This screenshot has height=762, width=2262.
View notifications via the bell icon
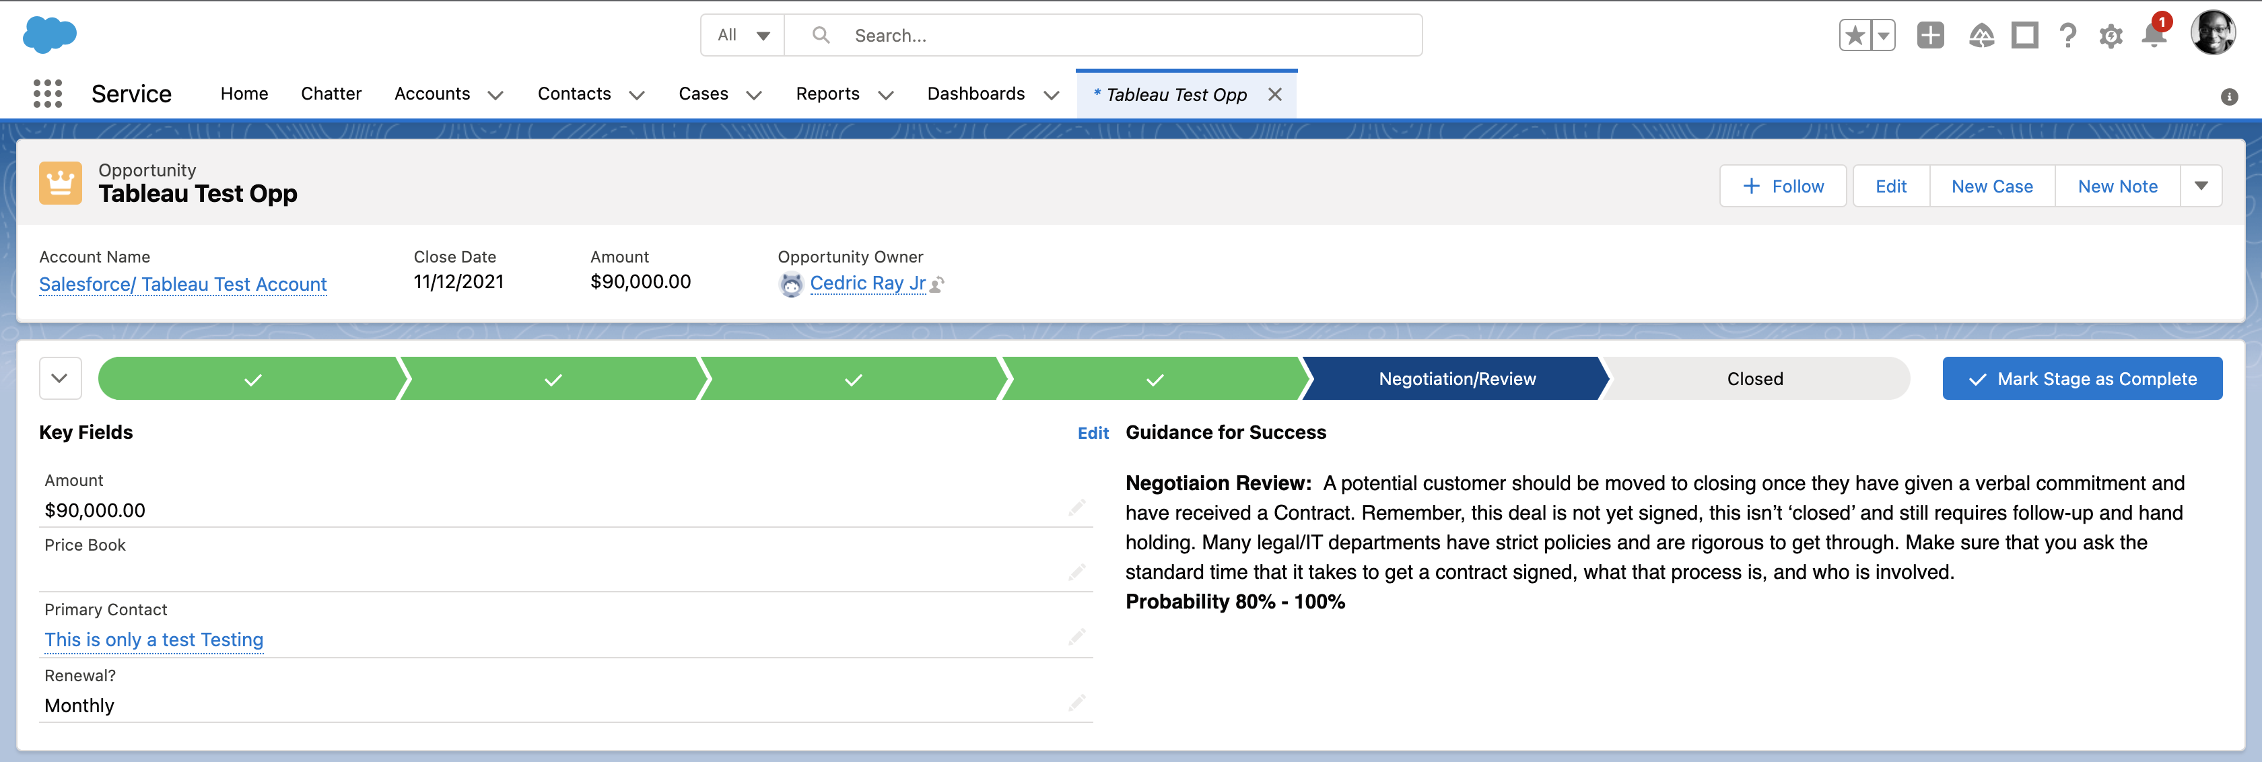[2153, 37]
